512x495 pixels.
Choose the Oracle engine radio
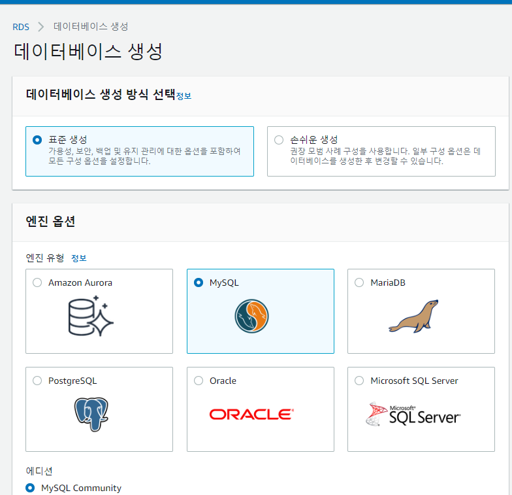coord(199,381)
